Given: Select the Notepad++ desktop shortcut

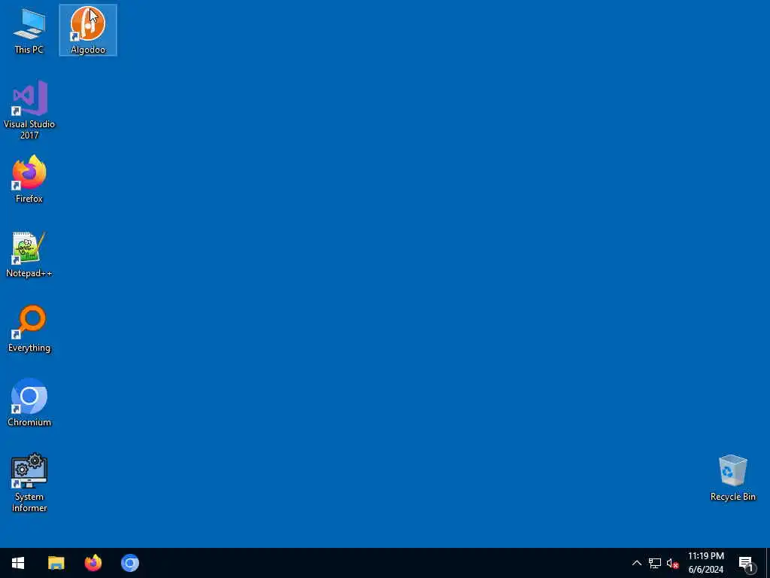Looking at the screenshot, I should coord(29,254).
